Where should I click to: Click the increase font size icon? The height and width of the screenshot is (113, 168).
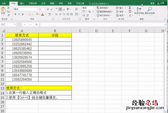pos(49,9)
